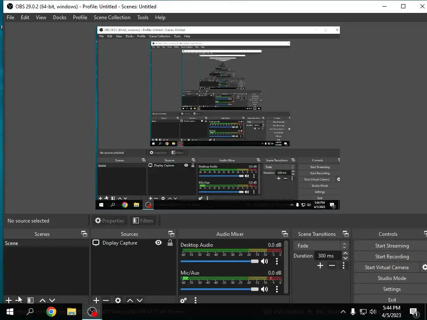Open virtual camera settings gear
The width and height of the screenshot is (427, 320).
pos(424,267)
